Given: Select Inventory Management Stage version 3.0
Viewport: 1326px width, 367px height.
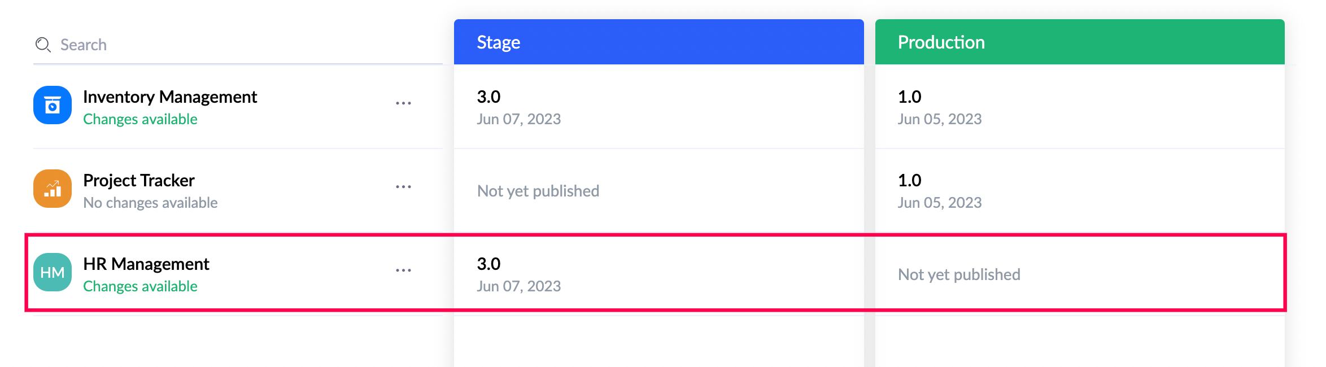Looking at the screenshot, I should (x=489, y=97).
